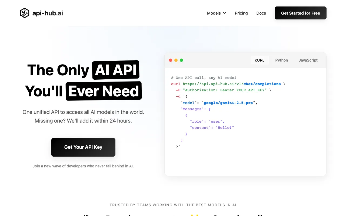Open the api-hub.ai home link text
The height and width of the screenshot is (216, 346).
click(48, 13)
